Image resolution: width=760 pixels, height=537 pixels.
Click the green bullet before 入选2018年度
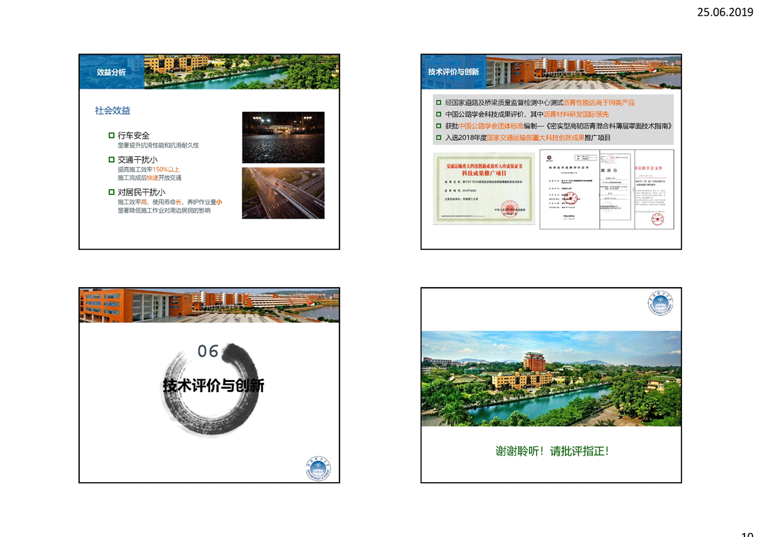tap(438, 137)
